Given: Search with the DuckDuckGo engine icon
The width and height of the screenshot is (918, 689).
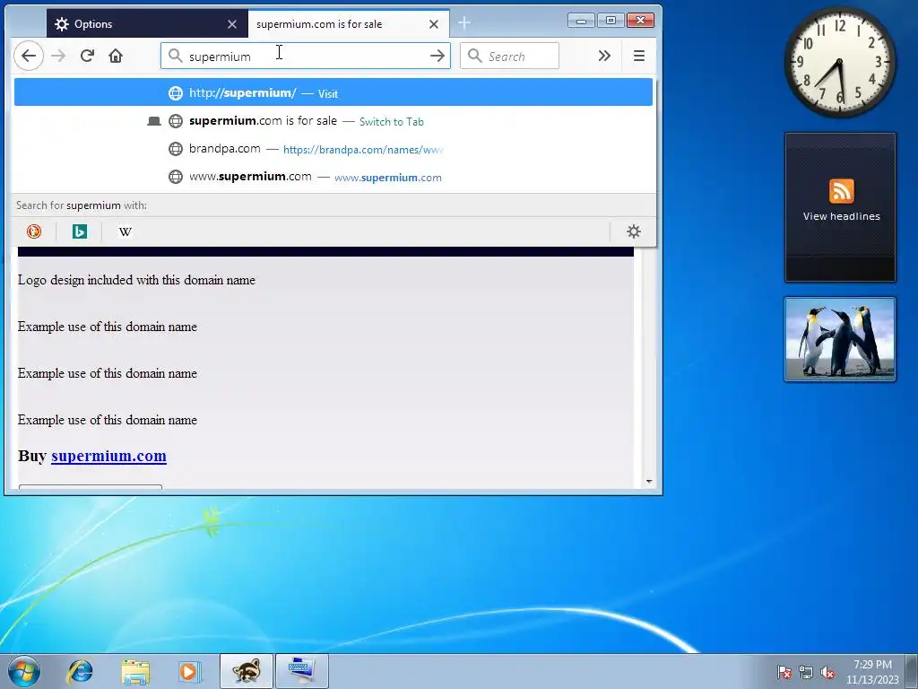Looking at the screenshot, I should coord(34,231).
